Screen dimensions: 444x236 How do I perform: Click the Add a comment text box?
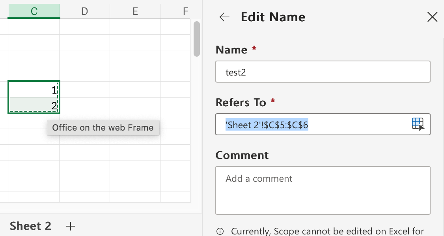323,190
